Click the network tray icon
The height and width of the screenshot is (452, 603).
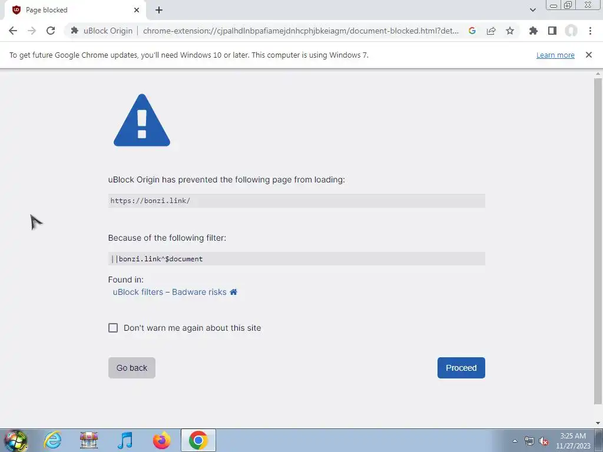[529, 441]
